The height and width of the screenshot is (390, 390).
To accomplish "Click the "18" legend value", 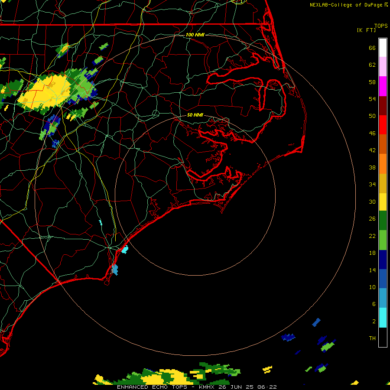I will [372, 253].
